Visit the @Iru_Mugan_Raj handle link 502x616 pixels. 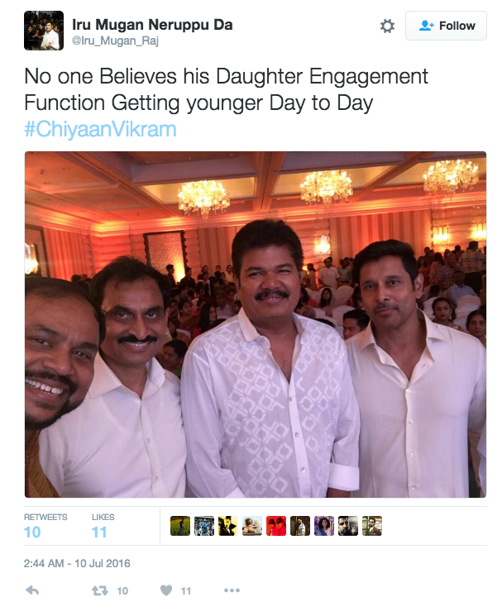pos(115,41)
